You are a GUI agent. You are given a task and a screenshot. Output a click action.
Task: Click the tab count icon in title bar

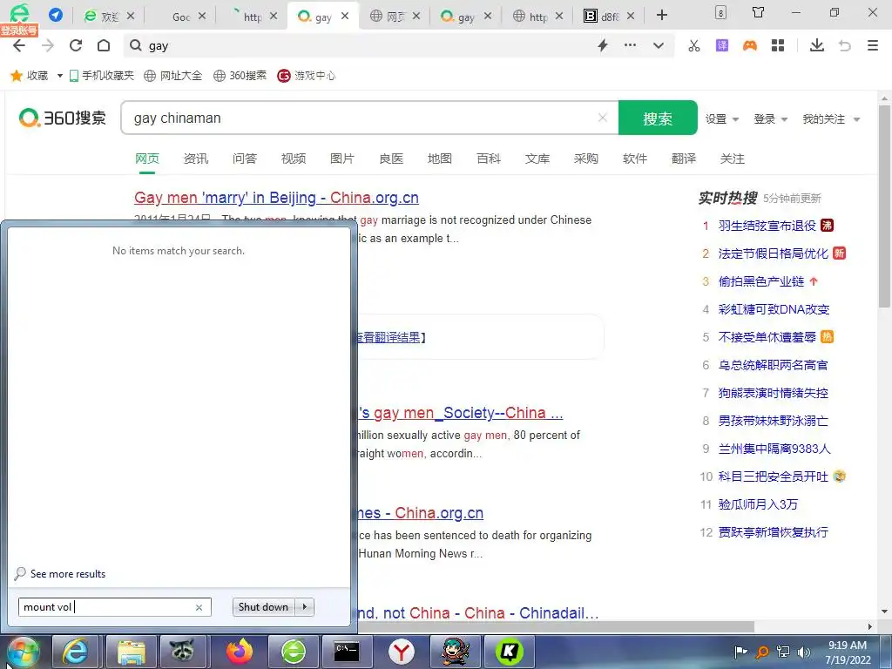720,12
